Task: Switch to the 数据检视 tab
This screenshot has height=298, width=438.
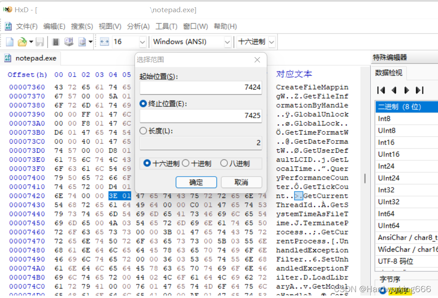Action: click(x=389, y=73)
